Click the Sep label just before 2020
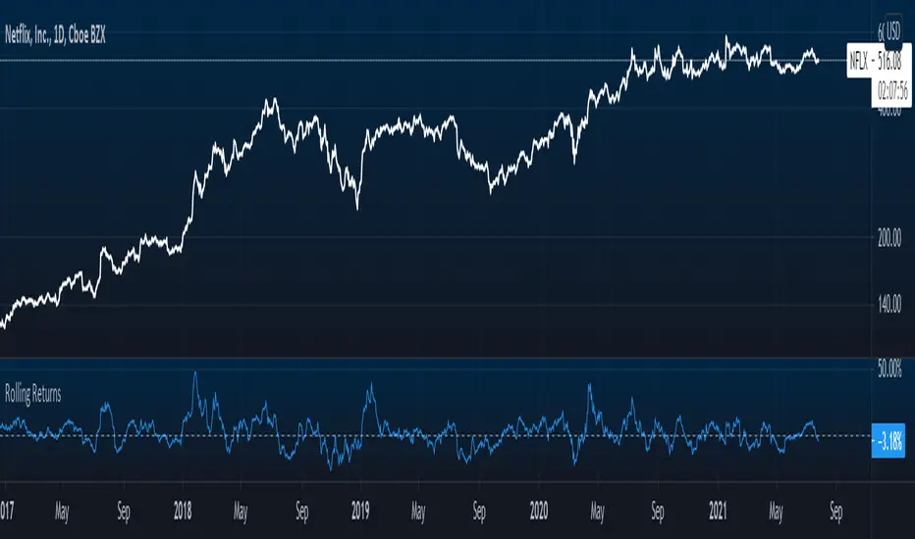915x539 pixels. (x=479, y=513)
